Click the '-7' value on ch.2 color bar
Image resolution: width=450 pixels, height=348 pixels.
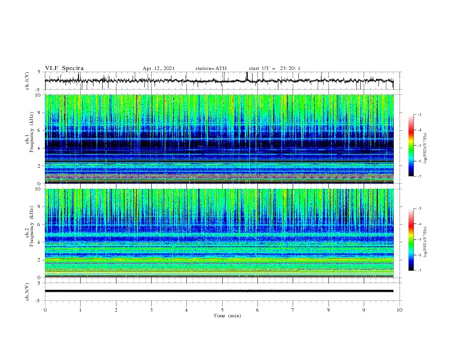(419, 271)
